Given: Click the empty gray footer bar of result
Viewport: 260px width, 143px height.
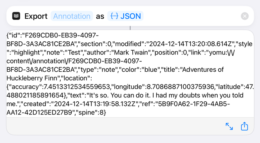Looking at the screenshot, I should coord(114,126).
